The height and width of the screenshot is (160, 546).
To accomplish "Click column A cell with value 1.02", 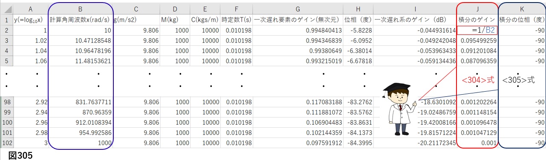I will tap(30, 41).
